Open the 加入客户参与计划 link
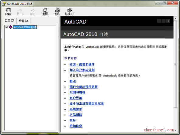This screenshot has height=135, width=180. (82, 70)
